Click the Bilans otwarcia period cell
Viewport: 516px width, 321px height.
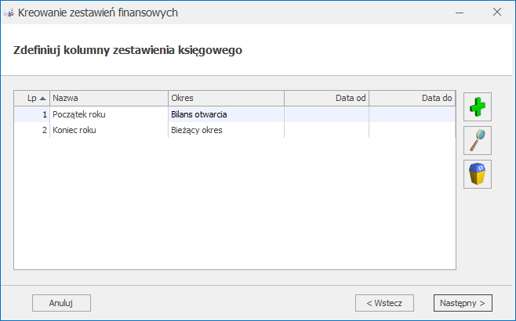199,114
